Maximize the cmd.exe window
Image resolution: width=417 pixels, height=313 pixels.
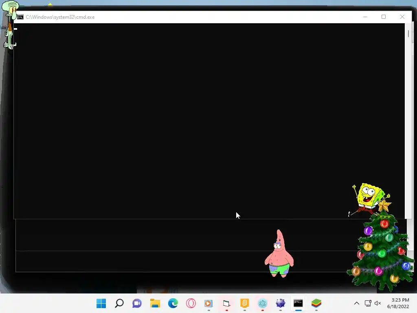click(x=384, y=17)
